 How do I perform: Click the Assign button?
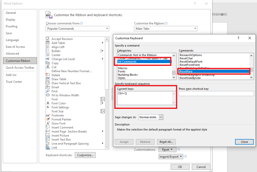click(124, 142)
